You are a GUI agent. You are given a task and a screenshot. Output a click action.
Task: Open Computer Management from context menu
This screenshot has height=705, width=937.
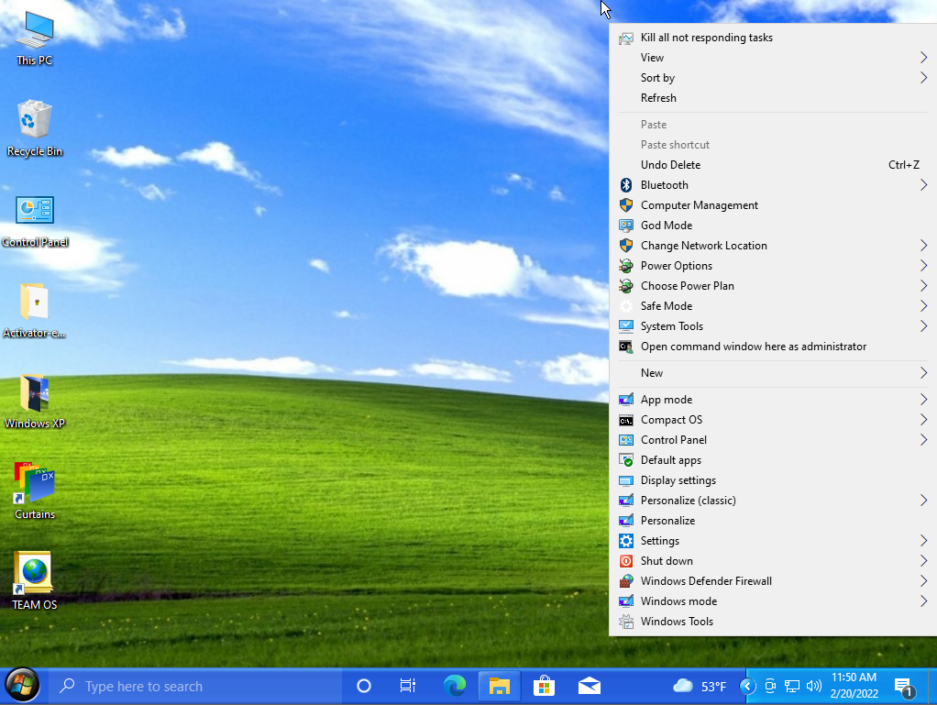pos(773,205)
